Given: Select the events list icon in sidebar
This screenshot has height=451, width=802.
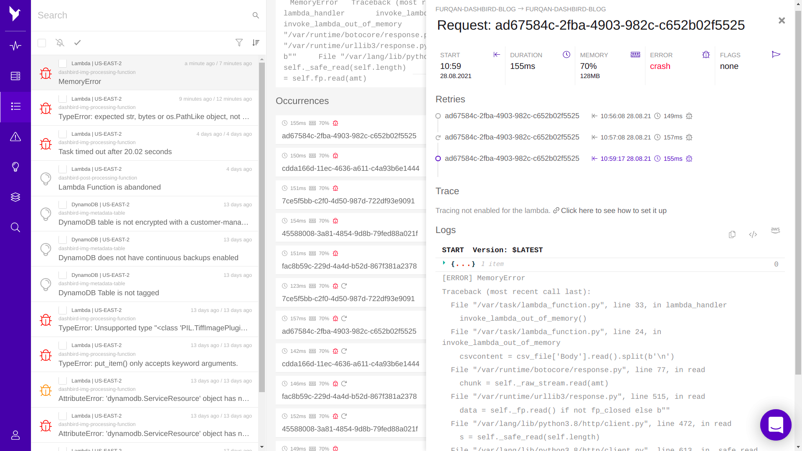Looking at the screenshot, I should click(x=15, y=106).
